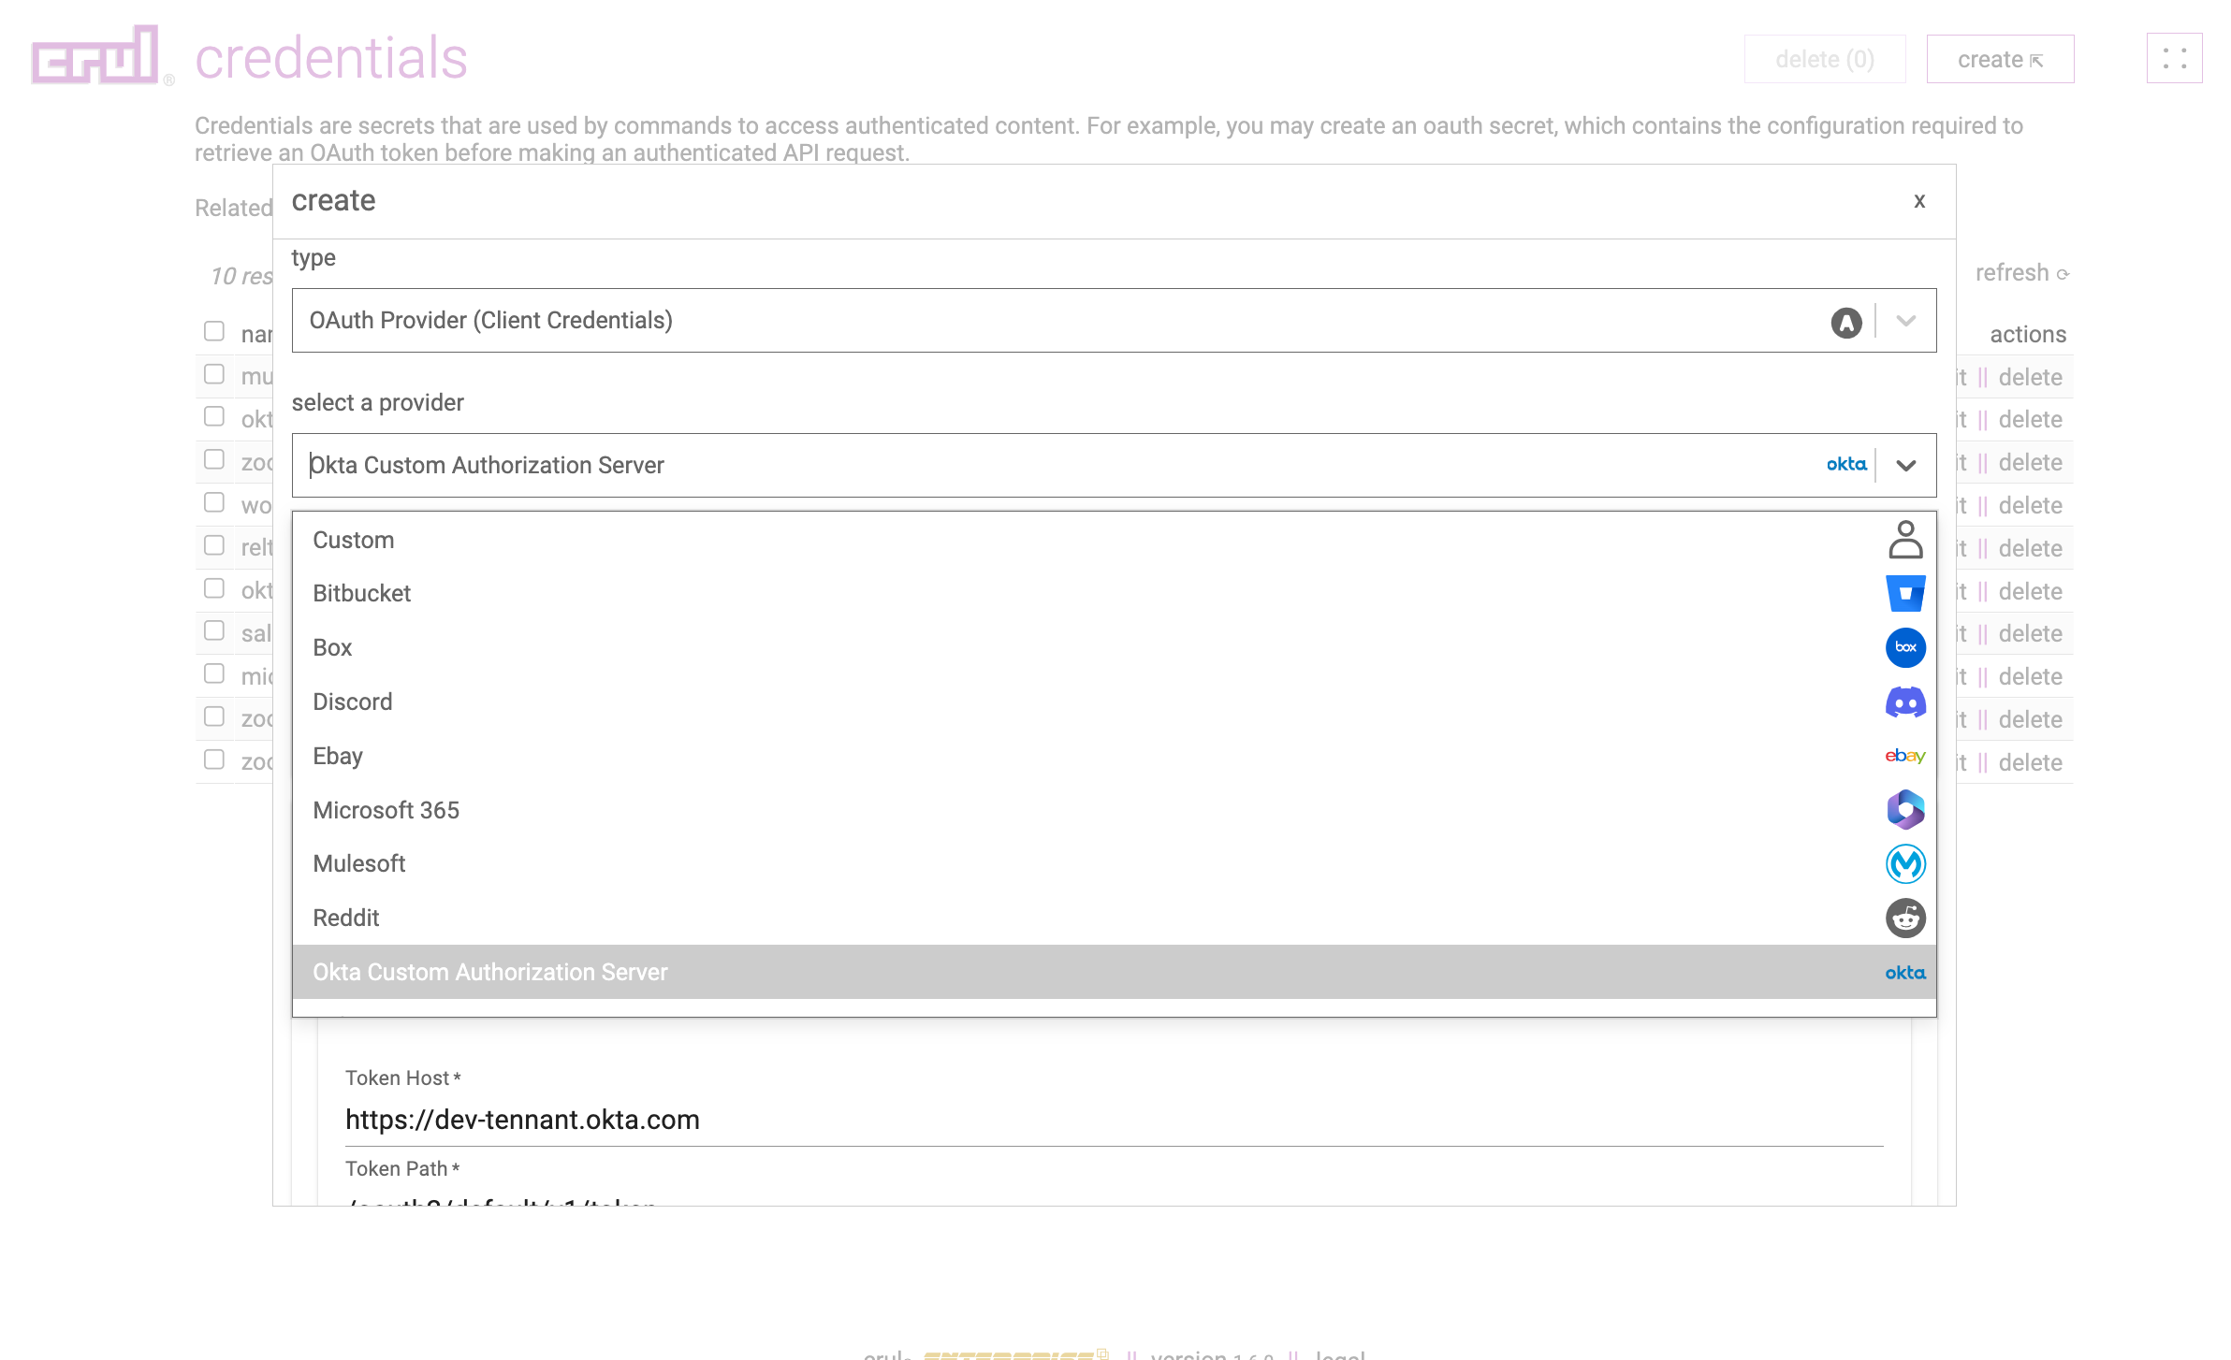Collapse the provider dropdown chevron
2231x1360 pixels.
1905,465
